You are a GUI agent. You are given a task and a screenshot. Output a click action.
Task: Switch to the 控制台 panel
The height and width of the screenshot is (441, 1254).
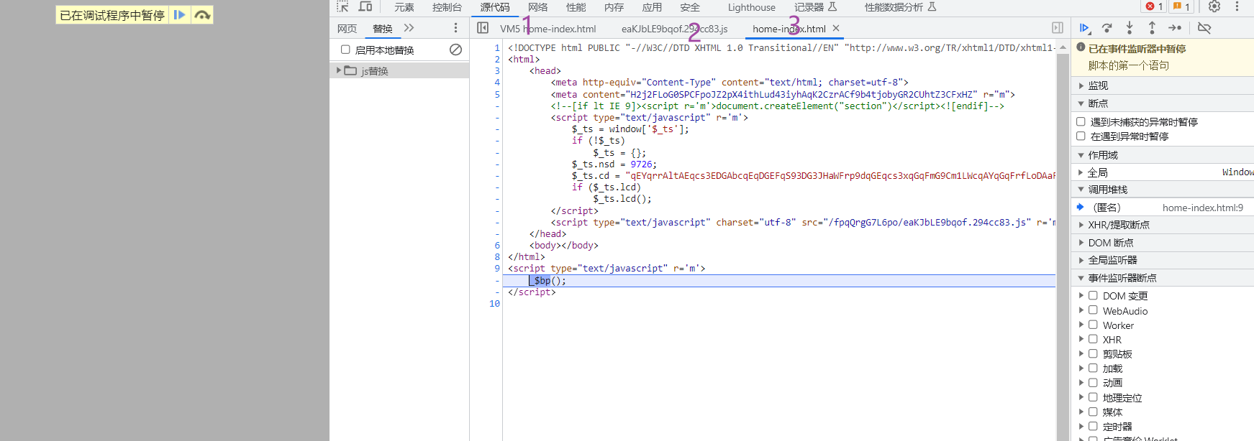(447, 7)
